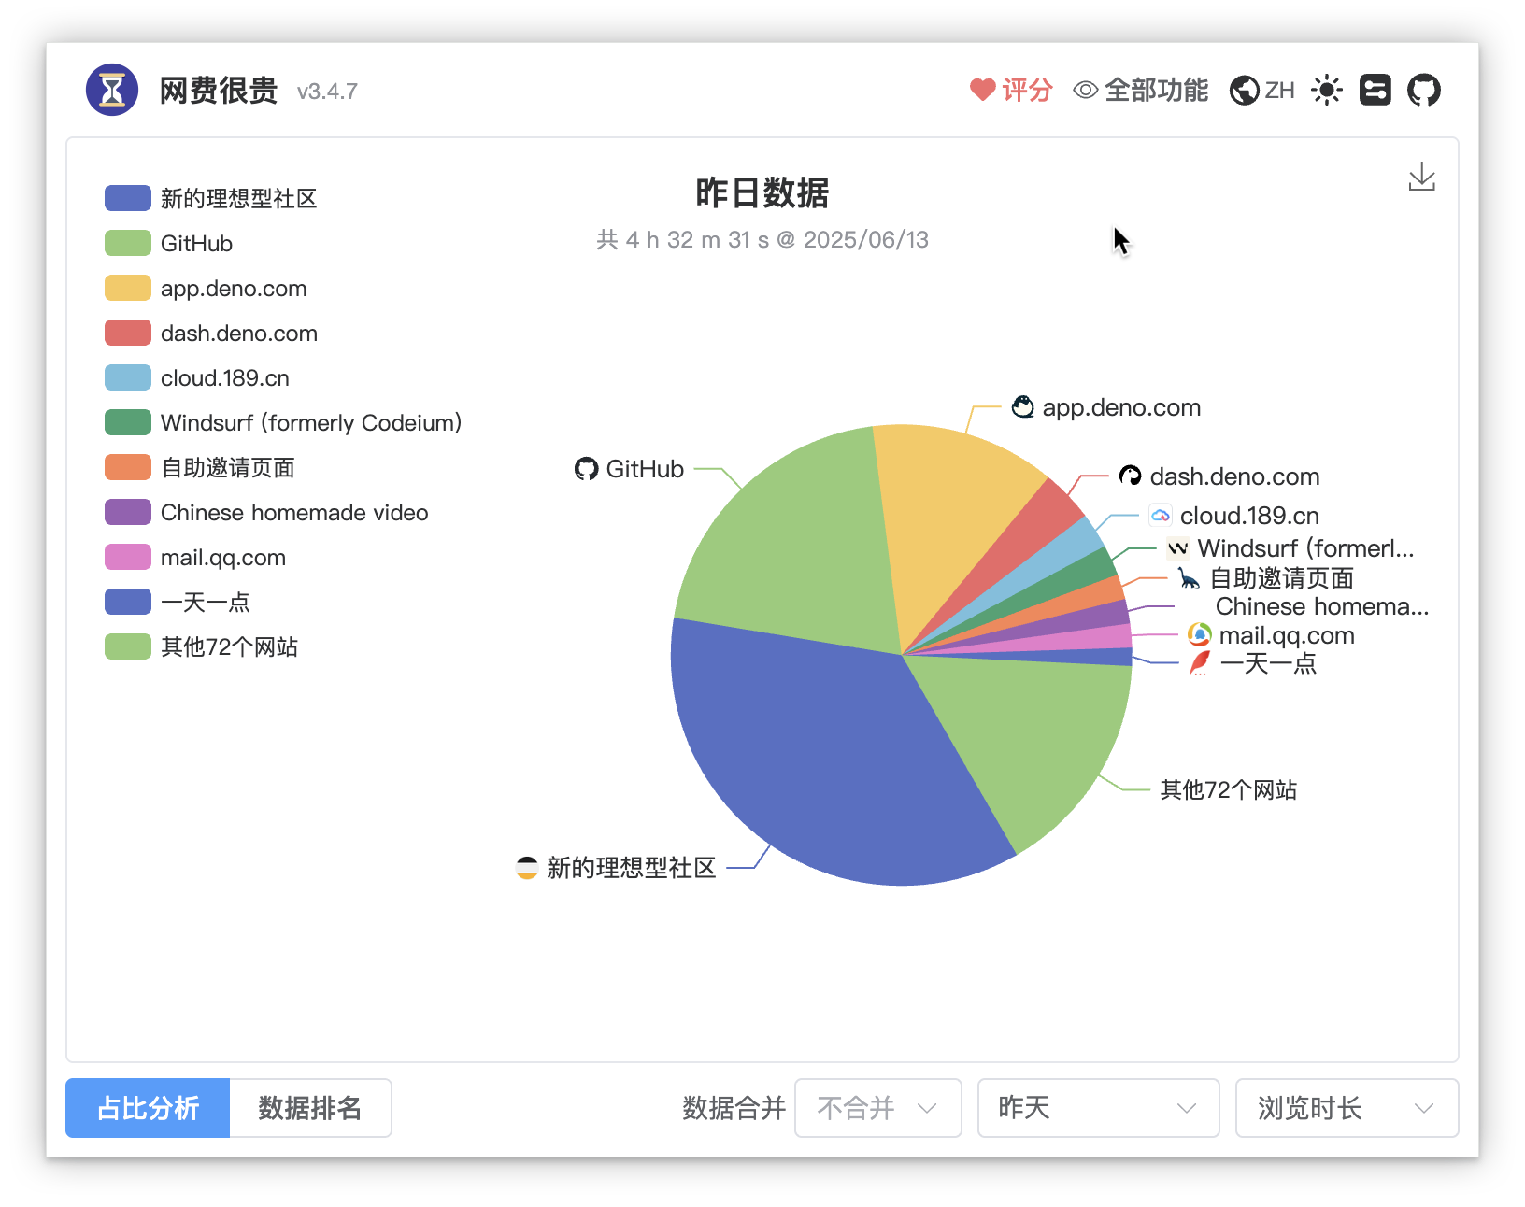1525x1207 pixels.
Task: Click the 网费很贵 app name
Action: [x=219, y=91]
